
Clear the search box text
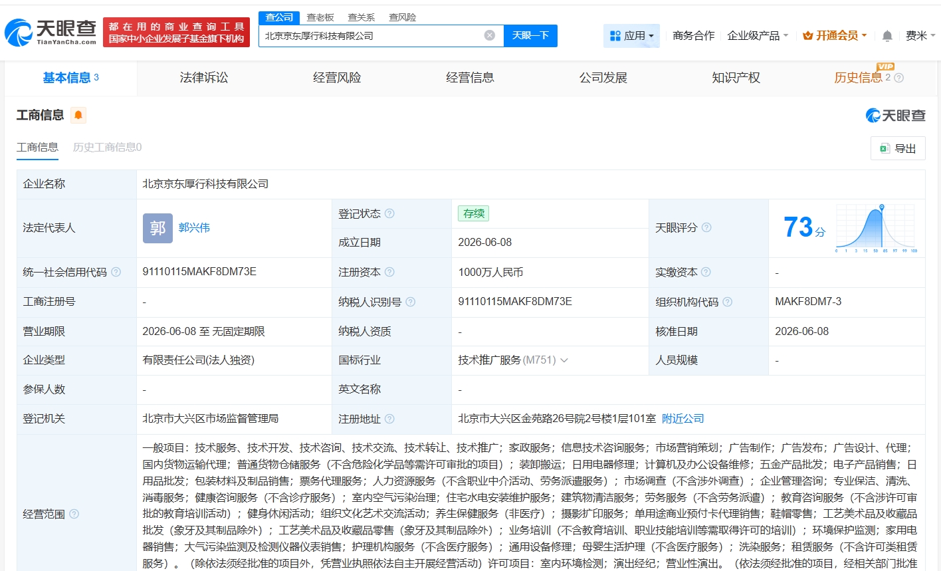point(490,35)
